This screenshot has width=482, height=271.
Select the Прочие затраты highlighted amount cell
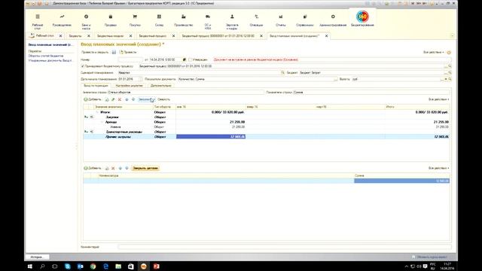click(211, 137)
